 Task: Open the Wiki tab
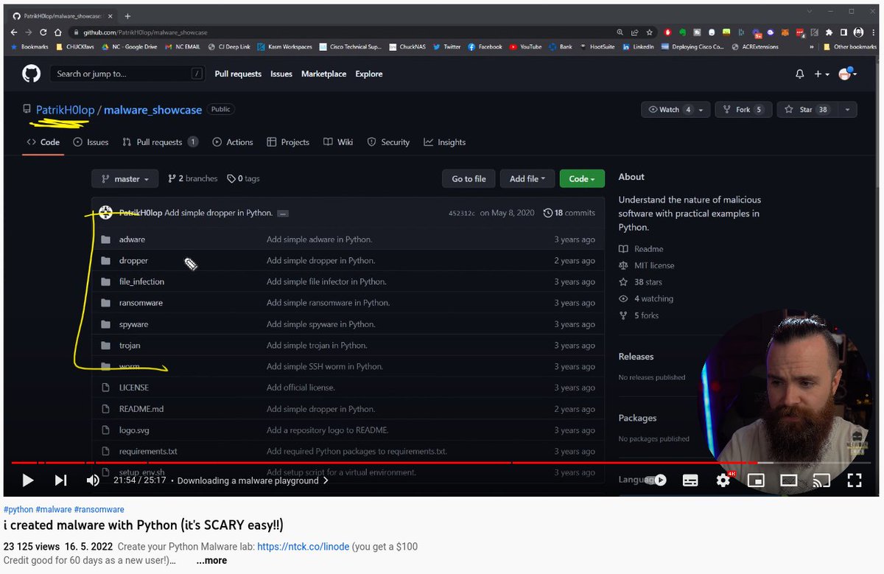(x=339, y=142)
